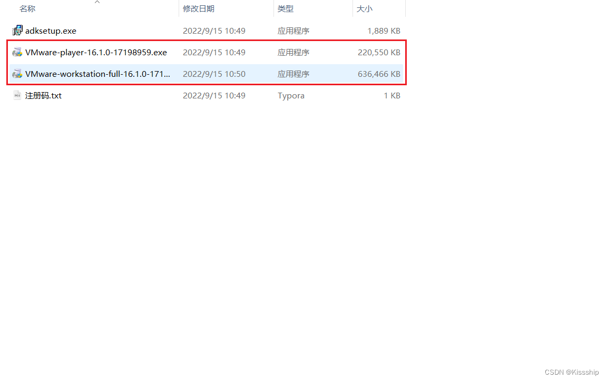Screen dimensions: 607x381
Task: Click date 2022/9/15 10:50 of workstation file
Action: tap(214, 74)
